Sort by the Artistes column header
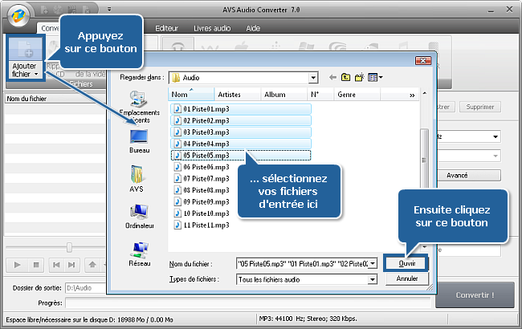 tap(238, 95)
